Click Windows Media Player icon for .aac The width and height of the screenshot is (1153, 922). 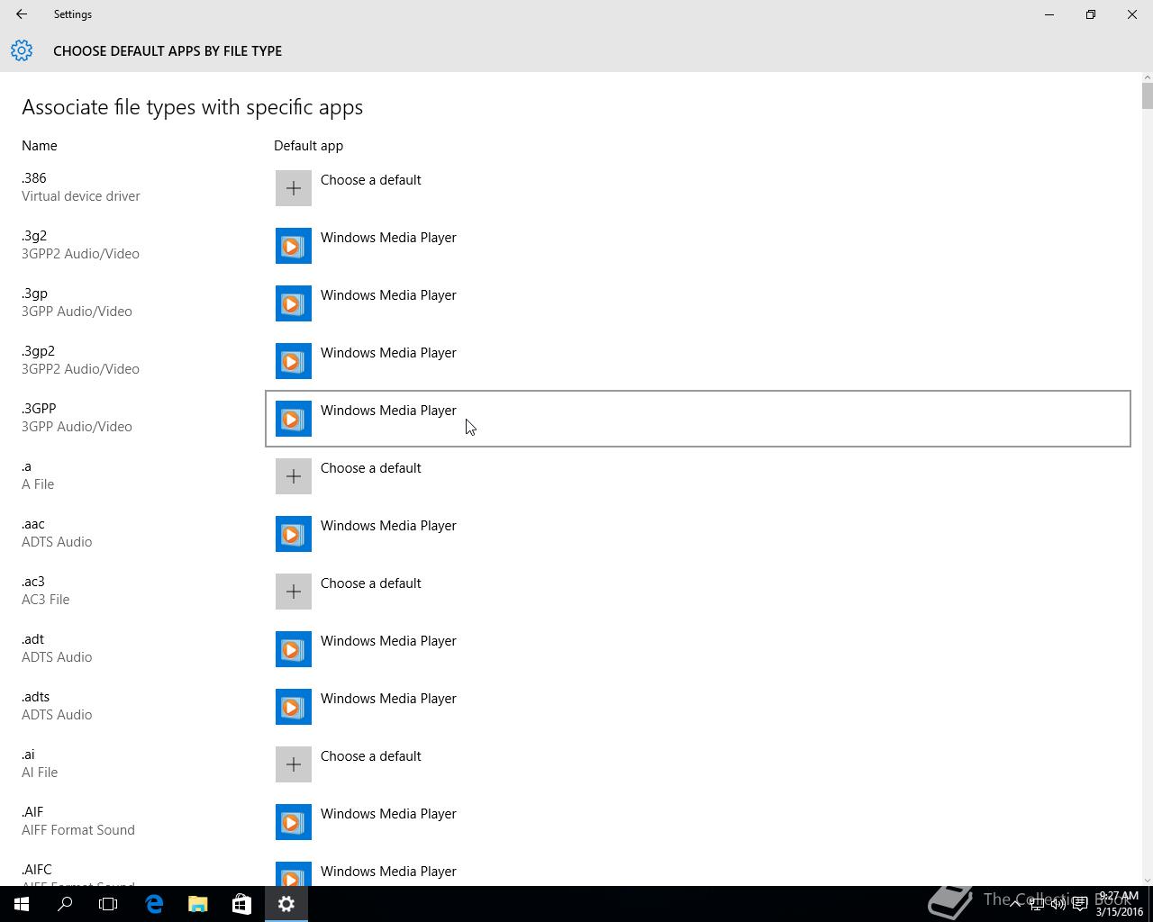point(294,534)
